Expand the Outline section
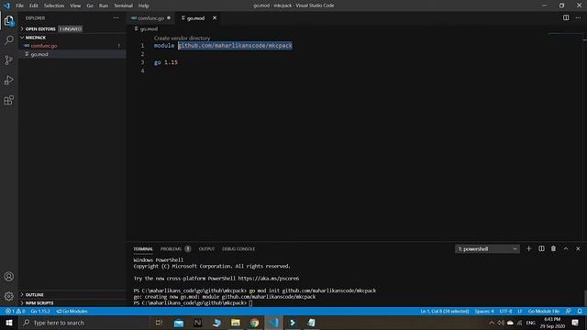Viewport: 587px width, 330px height. pos(35,295)
